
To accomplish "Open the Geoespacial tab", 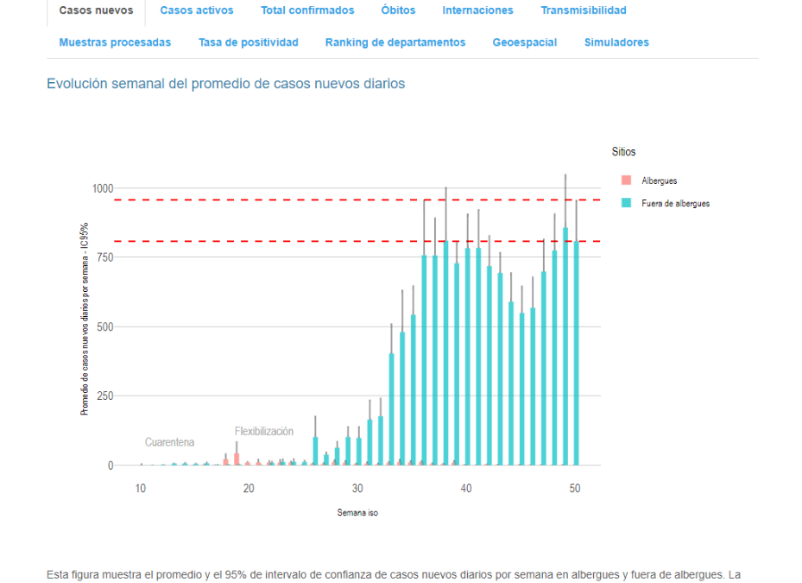I will 524,41.
